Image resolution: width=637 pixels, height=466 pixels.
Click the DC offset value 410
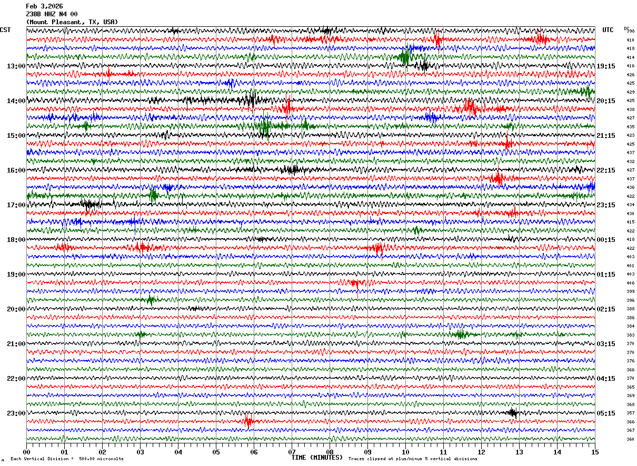pyautogui.click(x=631, y=40)
